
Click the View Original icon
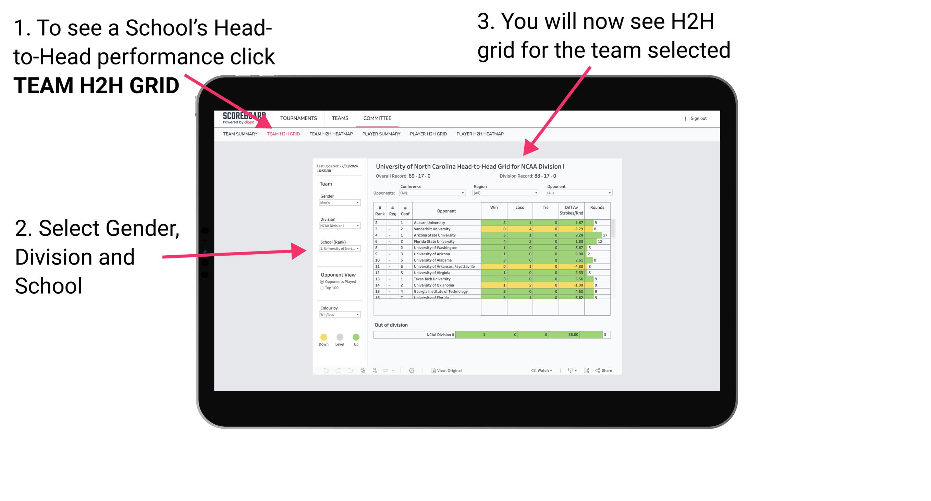tap(432, 369)
